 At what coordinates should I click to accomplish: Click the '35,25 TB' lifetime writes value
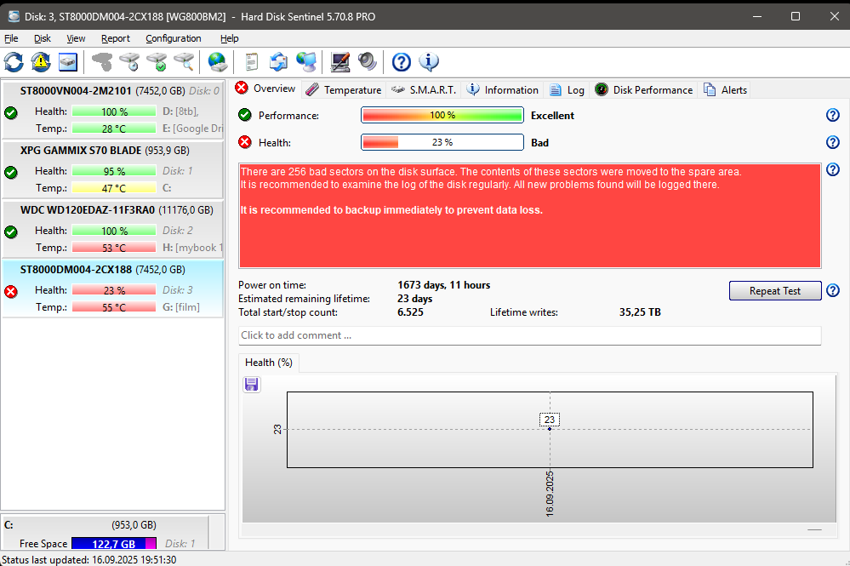click(640, 312)
